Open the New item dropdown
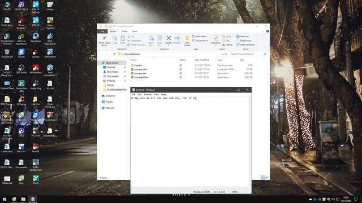Viewport: 362px width, 203px height. coord(199,37)
